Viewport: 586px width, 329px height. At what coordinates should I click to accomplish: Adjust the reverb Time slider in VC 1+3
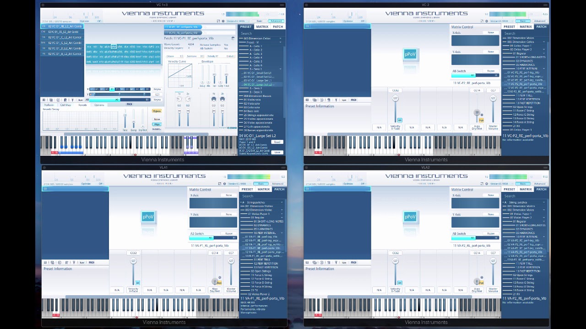tap(125, 119)
